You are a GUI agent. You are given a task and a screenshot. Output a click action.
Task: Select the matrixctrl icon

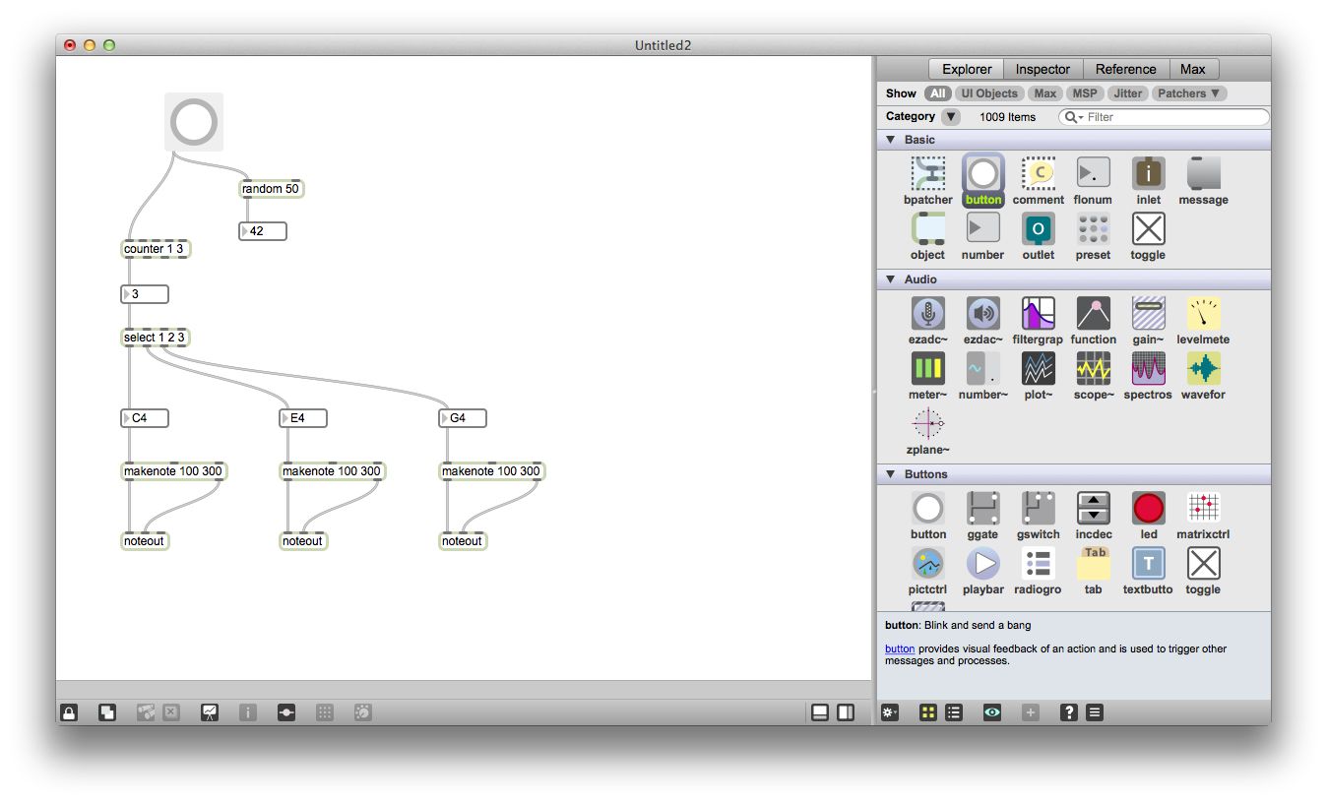point(1203,509)
